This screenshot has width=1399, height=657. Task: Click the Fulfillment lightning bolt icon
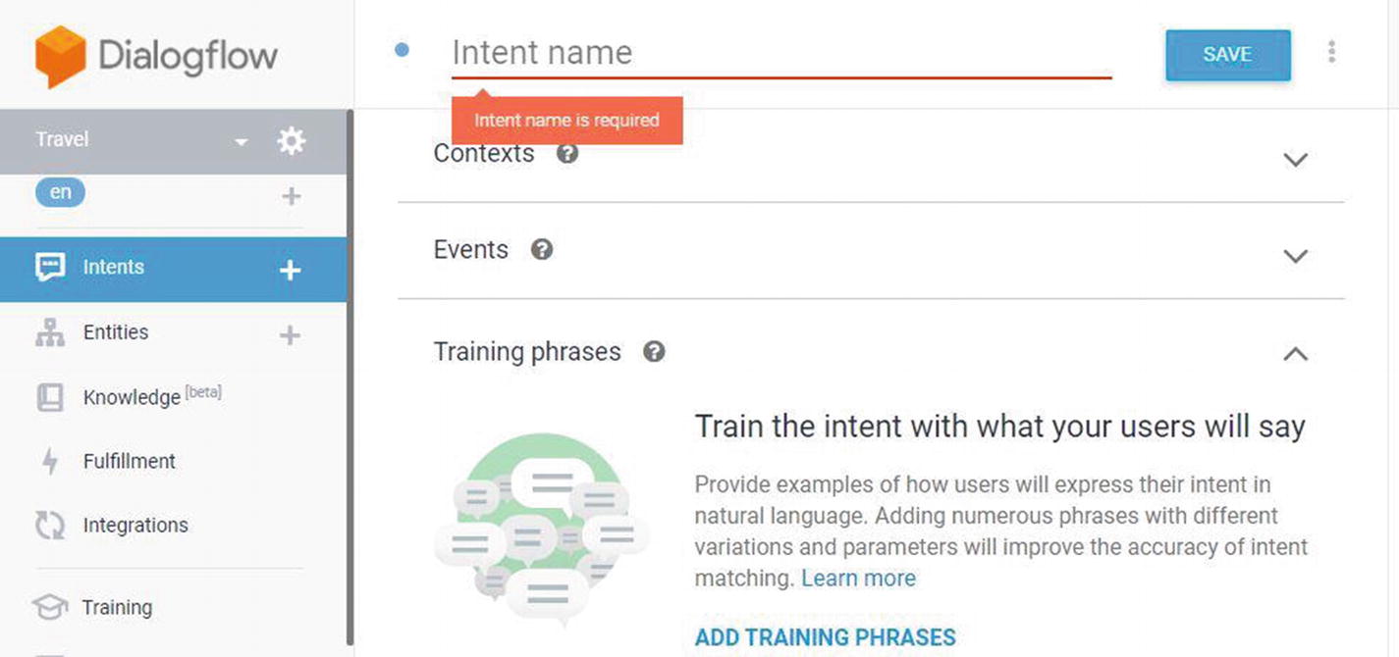pyautogui.click(x=50, y=461)
